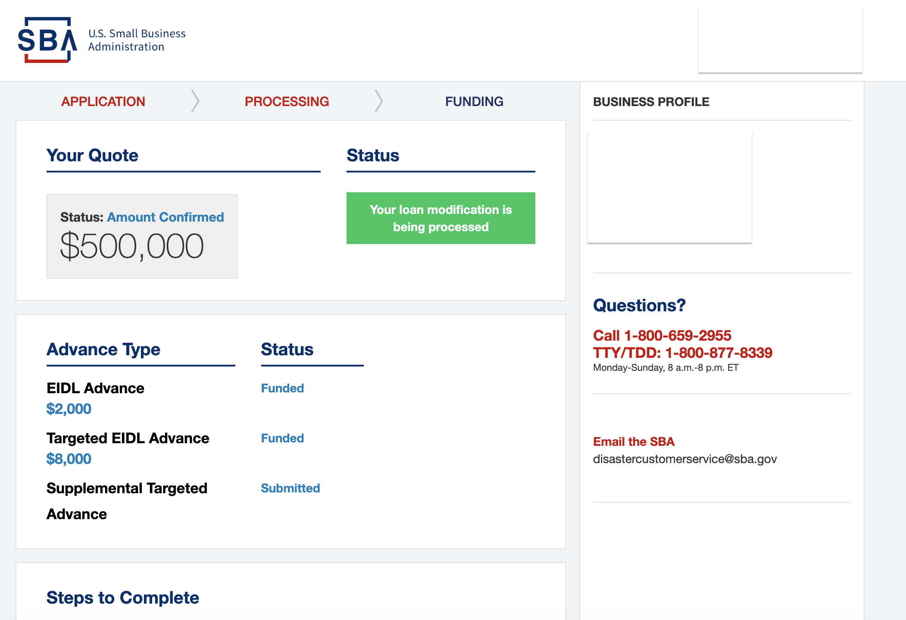This screenshot has width=906, height=620.
Task: Click Funded status for Targeted EIDL Advance
Action: [x=282, y=438]
